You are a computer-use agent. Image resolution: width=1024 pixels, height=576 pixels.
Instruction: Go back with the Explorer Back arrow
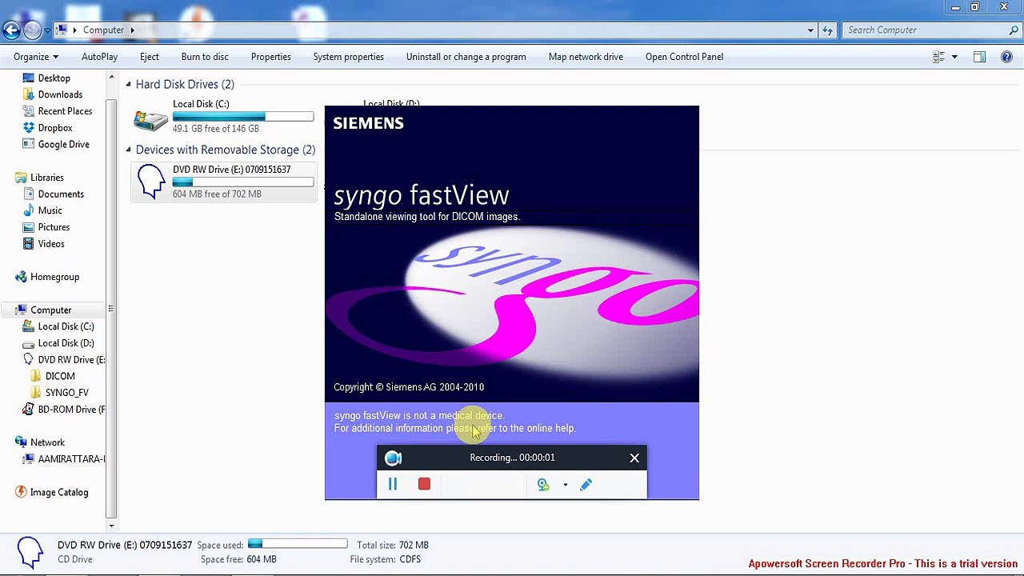click(11, 30)
